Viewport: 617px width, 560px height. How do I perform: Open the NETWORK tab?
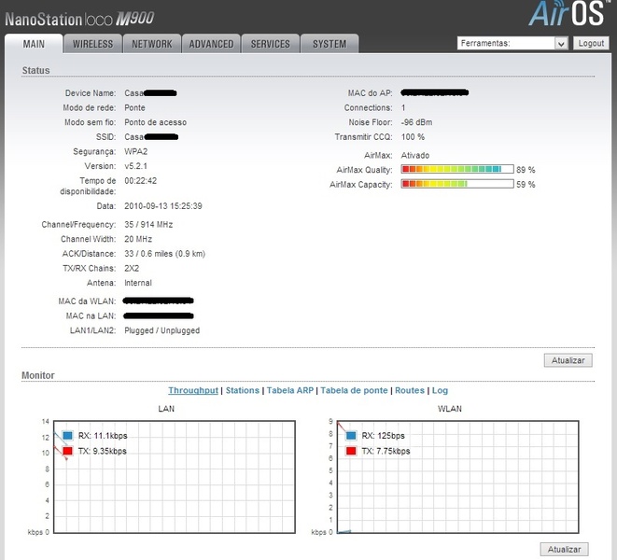[152, 44]
